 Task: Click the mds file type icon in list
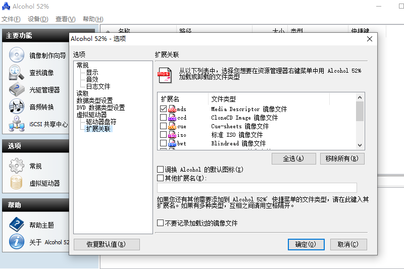172,109
